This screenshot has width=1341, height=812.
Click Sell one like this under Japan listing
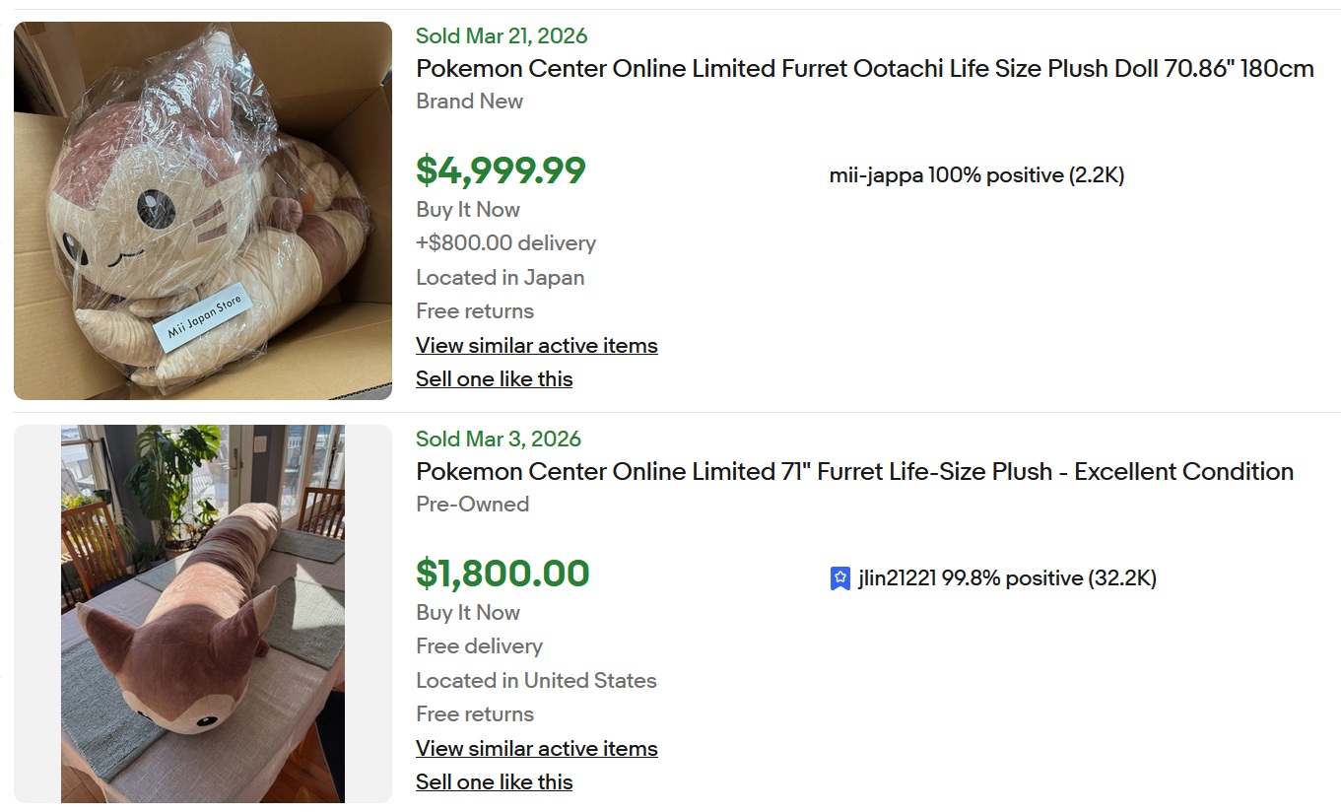pos(494,379)
